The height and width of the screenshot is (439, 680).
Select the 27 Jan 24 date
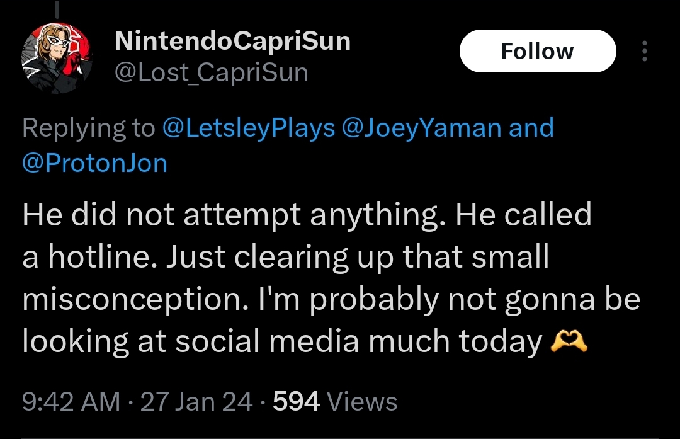(196, 401)
